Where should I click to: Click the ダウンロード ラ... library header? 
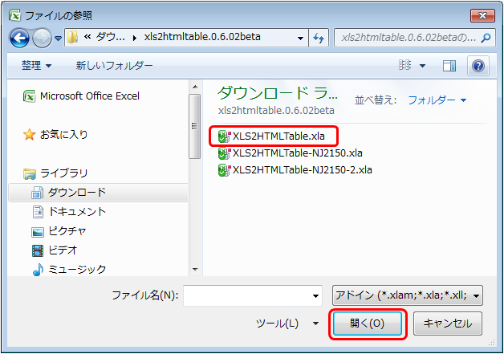coord(278,93)
